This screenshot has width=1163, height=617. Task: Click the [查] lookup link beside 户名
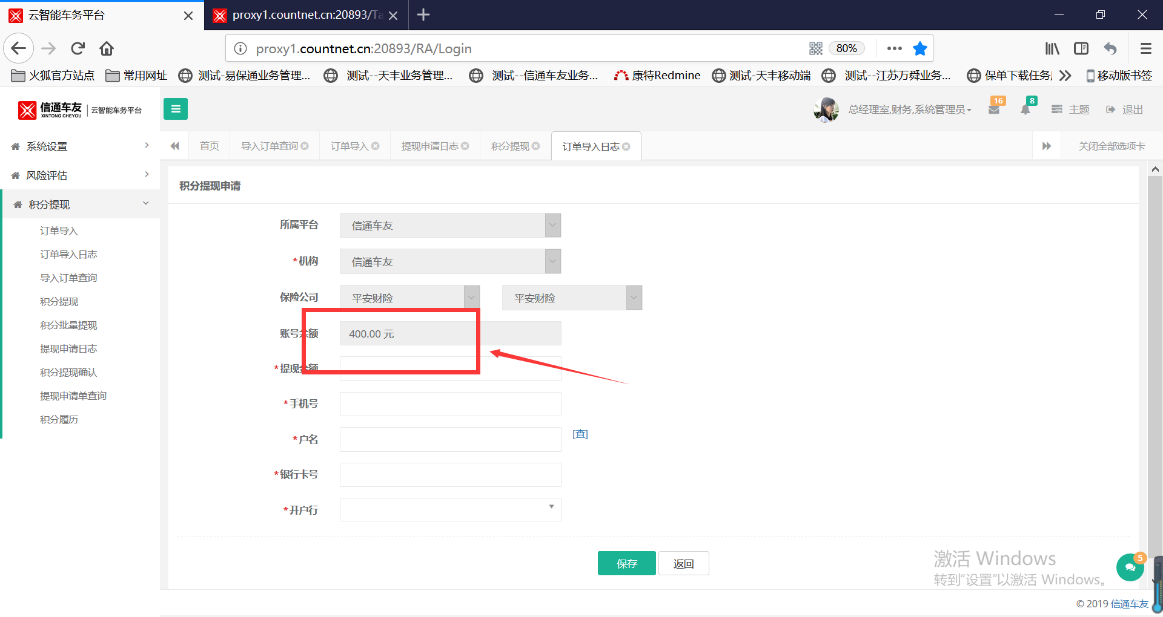580,434
